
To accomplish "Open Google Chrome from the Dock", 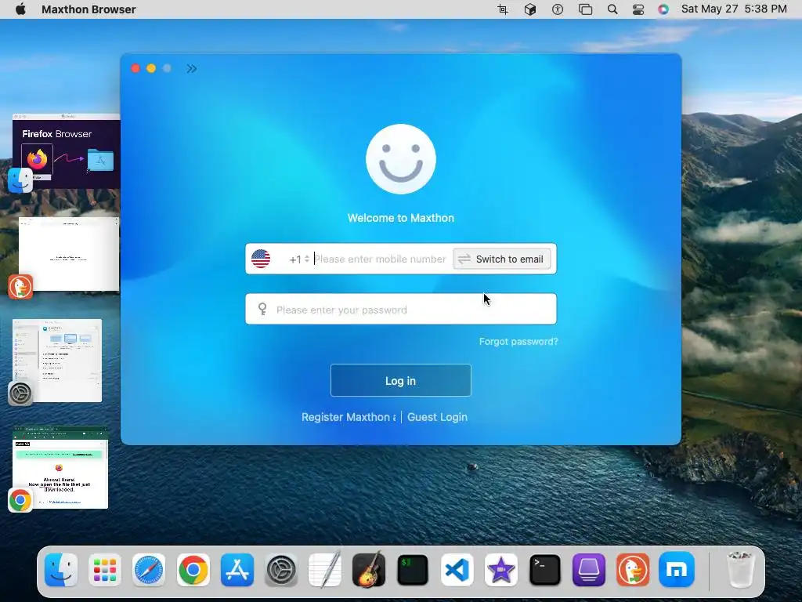I will coord(193,570).
